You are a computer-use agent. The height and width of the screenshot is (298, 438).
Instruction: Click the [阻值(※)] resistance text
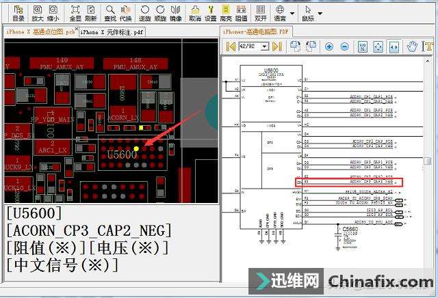pos(46,248)
